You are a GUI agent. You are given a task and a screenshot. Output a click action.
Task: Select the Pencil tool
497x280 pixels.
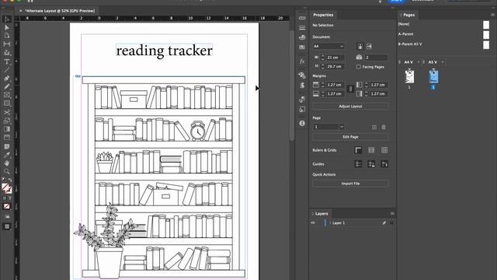tap(7, 86)
